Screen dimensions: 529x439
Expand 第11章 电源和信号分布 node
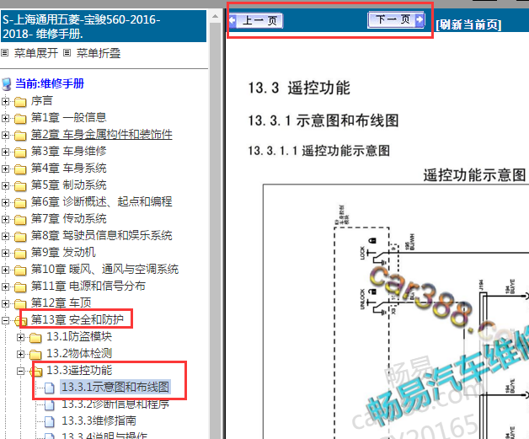coord(5,286)
